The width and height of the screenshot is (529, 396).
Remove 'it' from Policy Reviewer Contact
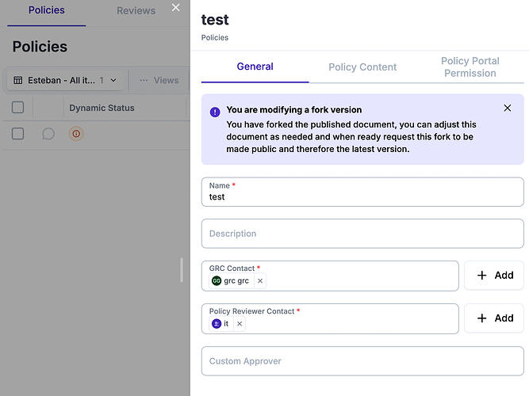point(240,324)
